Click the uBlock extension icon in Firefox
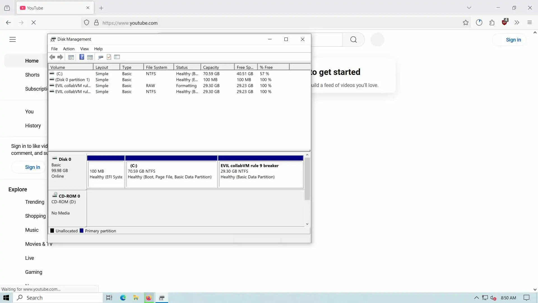Viewport: 538px width, 303px height. click(x=505, y=22)
